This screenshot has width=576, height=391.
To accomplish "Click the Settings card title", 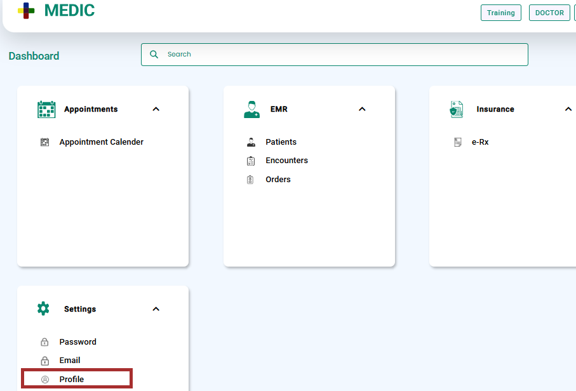I will click(80, 309).
